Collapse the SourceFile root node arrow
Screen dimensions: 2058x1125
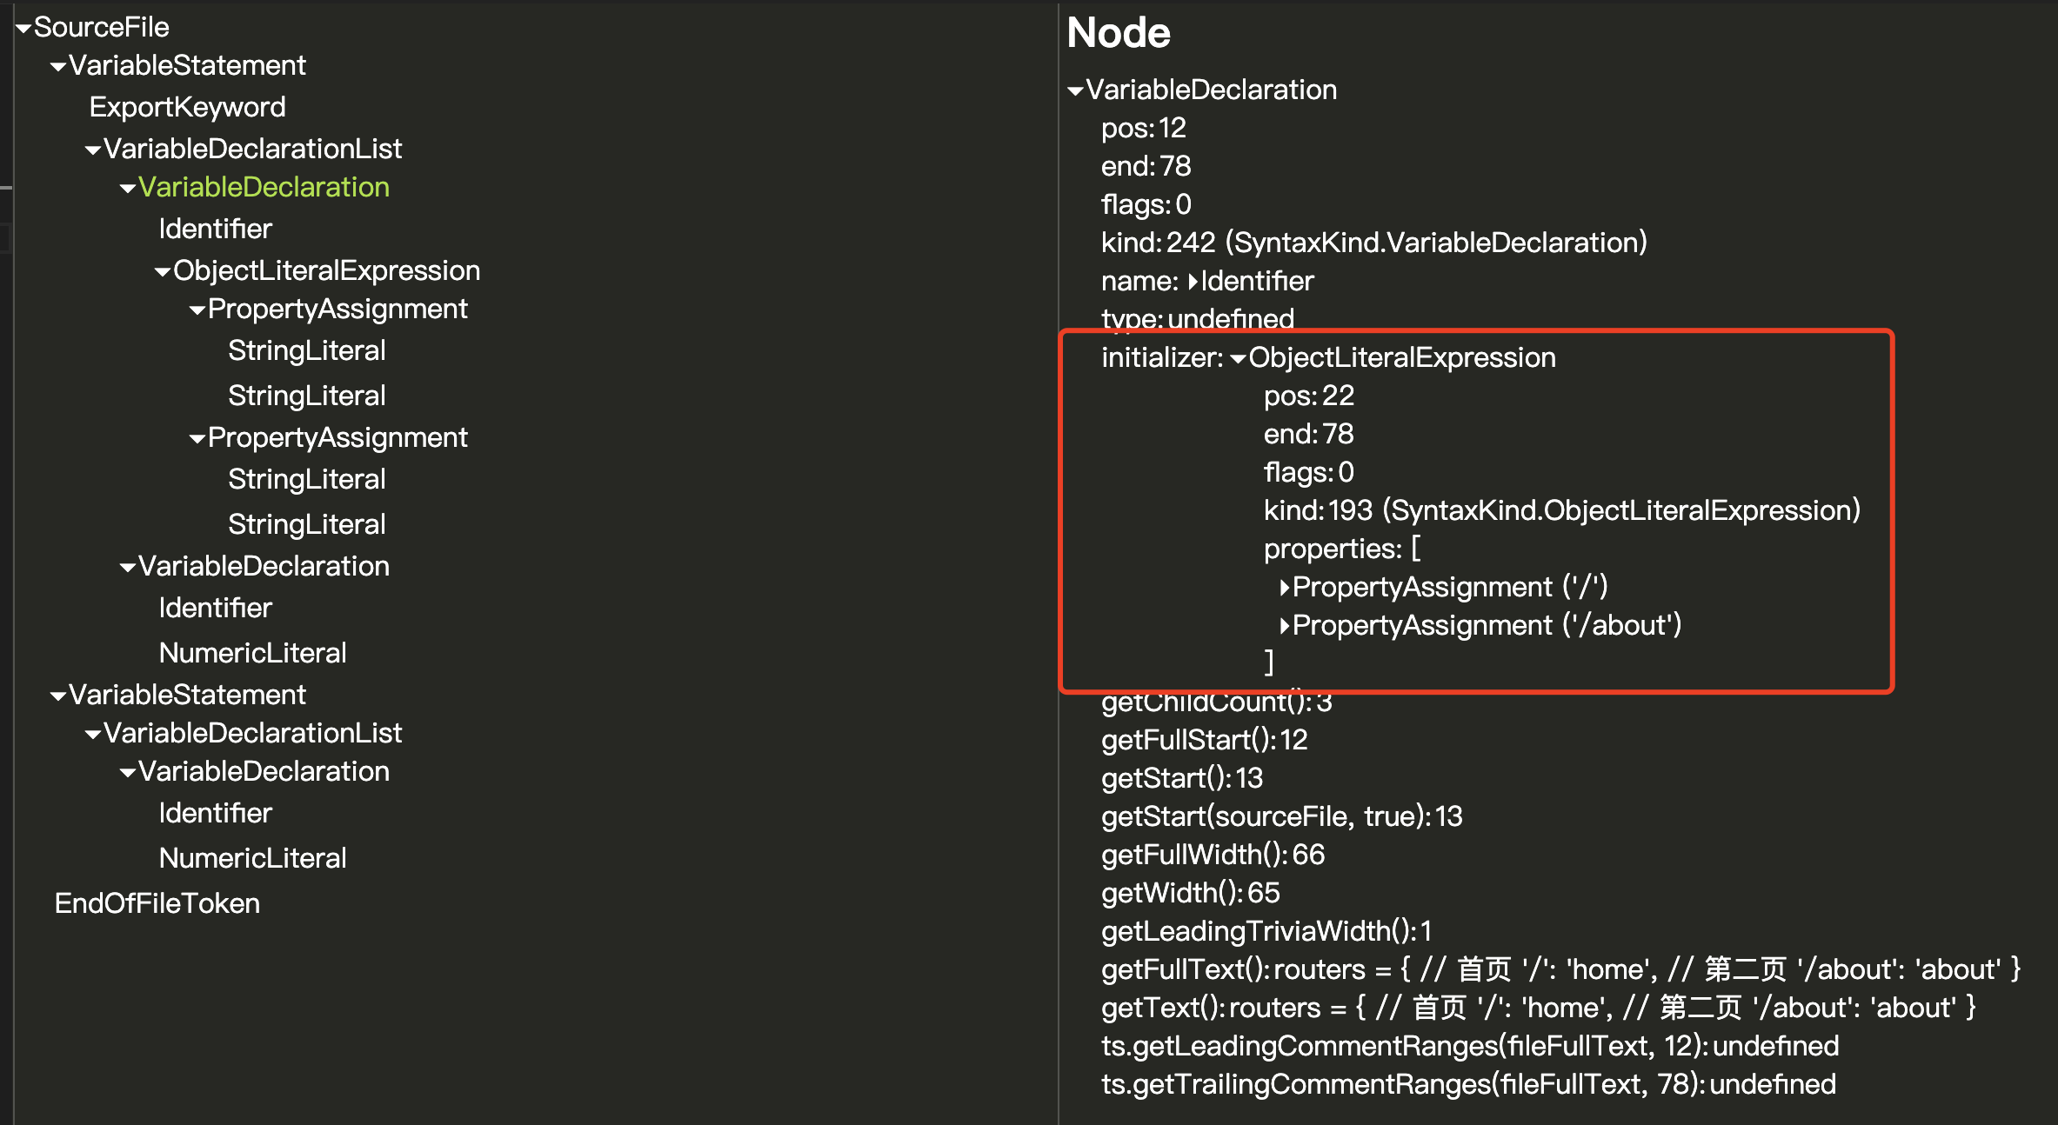click(23, 29)
